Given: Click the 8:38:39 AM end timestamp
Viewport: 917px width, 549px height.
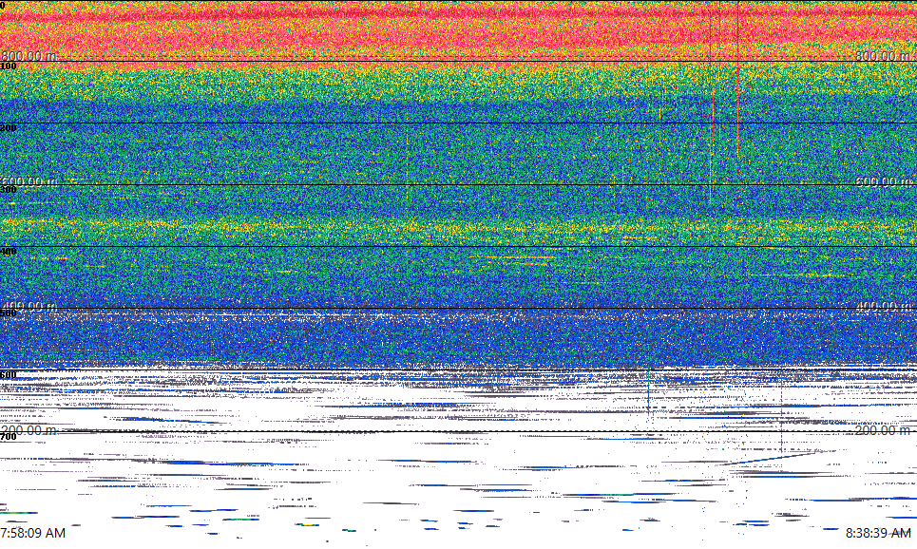Looking at the screenshot, I should [x=878, y=533].
